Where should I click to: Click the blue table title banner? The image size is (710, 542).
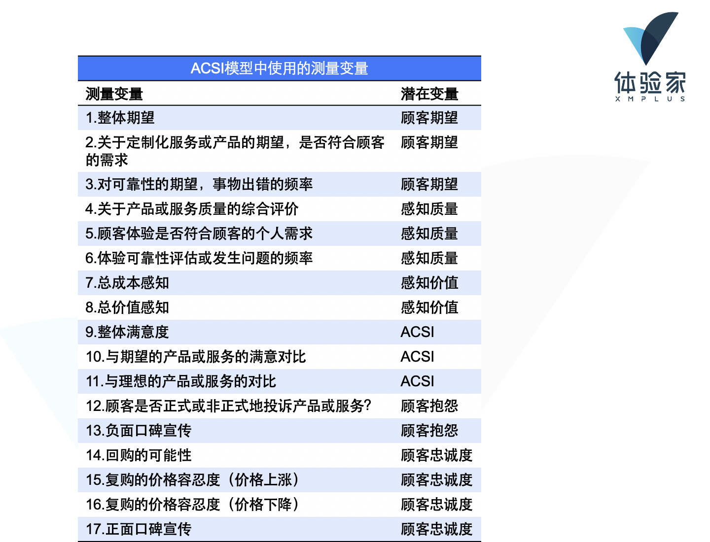tap(280, 68)
